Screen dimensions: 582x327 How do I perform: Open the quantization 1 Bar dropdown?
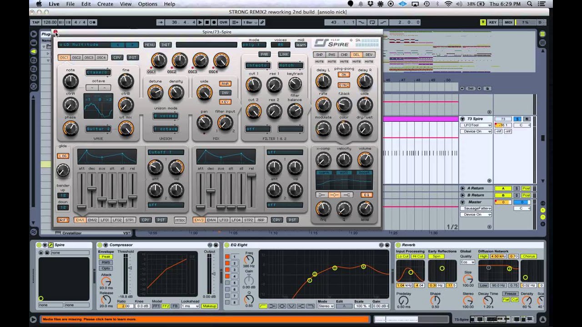point(250,22)
